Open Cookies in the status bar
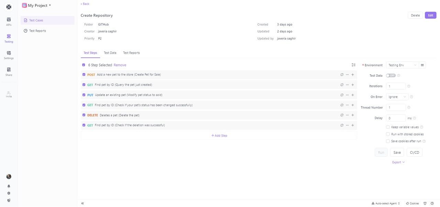440x207 pixels. (412, 204)
